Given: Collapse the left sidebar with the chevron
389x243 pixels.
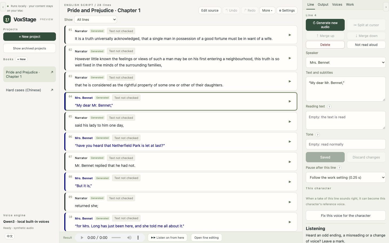Looking at the screenshot, I should click(3, 7).
